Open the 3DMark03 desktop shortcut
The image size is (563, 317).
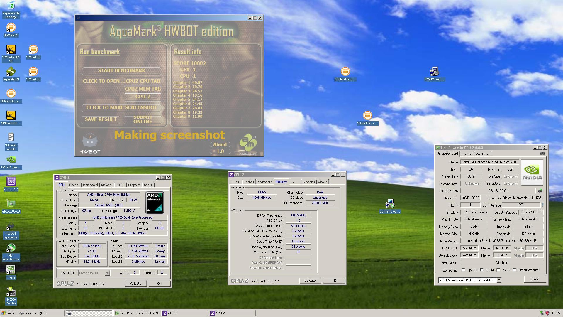11,30
